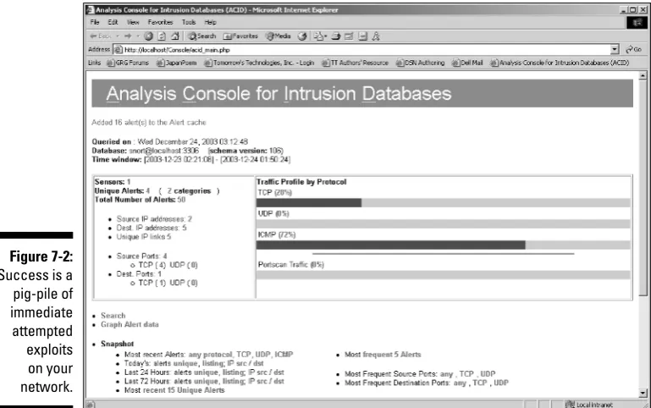The image size is (651, 408).
Task: Click the TCP (28%) traffic profile link
Action: pyautogui.click(x=274, y=193)
